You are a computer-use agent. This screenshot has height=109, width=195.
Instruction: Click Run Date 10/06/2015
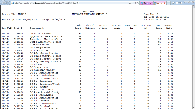pos(156,17)
